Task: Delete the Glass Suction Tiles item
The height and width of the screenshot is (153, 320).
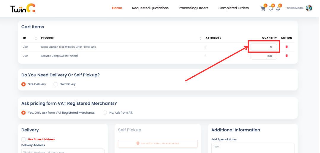Action: pyautogui.click(x=286, y=47)
